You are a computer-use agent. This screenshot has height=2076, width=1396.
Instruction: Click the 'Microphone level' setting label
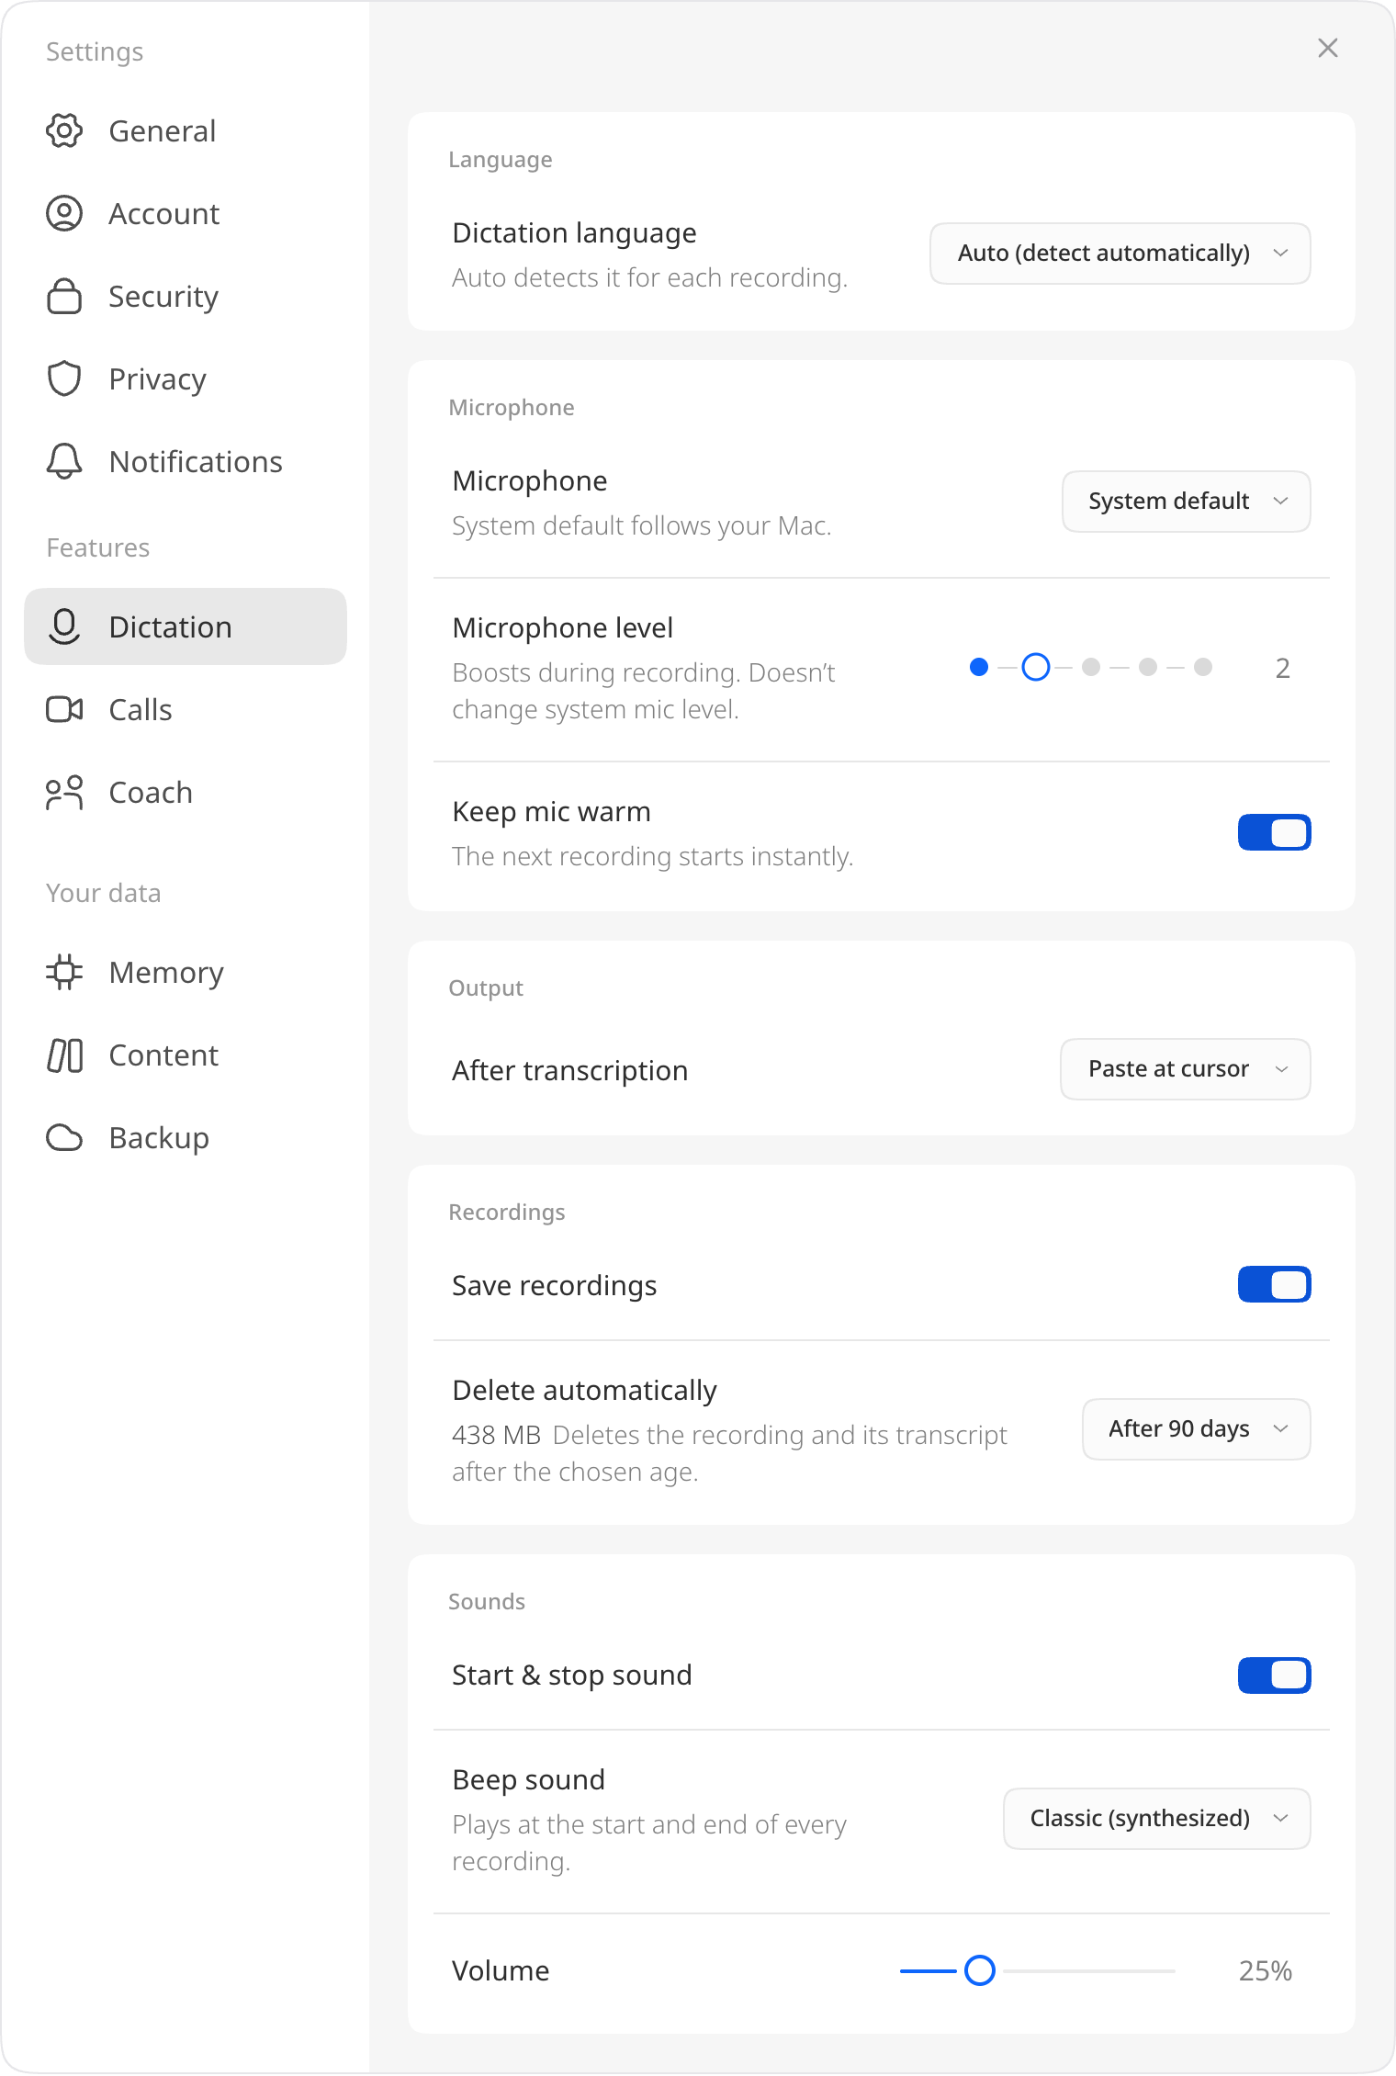click(x=563, y=628)
